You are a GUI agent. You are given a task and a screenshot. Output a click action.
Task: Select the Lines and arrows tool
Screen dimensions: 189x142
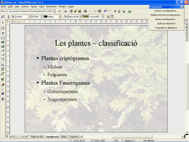[x=3, y=55]
